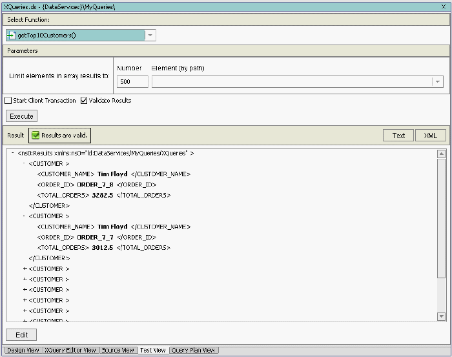
Task: Expand the fourth CUSTOMER node
Action: pyautogui.click(x=25, y=279)
